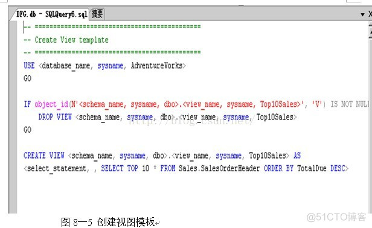This screenshot has height=228, width=372.
Task: Click the first GO statement after USE
Action: point(28,78)
